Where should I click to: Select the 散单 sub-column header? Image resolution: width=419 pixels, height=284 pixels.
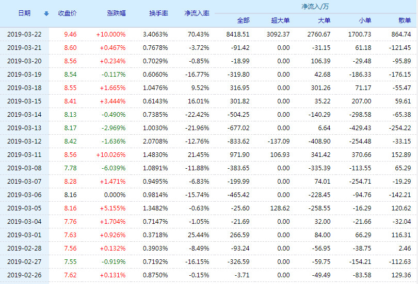point(405,21)
